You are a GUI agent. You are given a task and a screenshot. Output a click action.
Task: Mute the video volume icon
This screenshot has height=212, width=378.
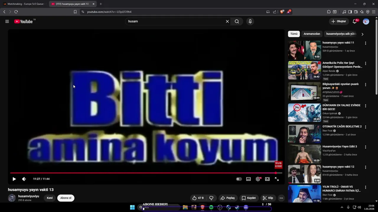point(24,179)
